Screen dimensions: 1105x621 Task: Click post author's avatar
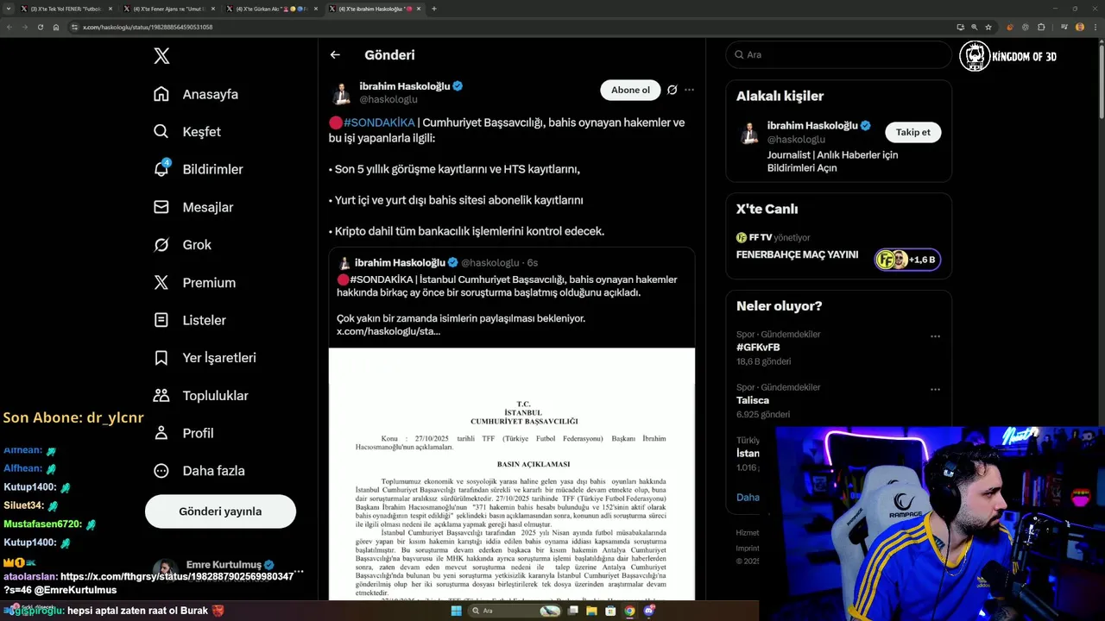pyautogui.click(x=341, y=92)
